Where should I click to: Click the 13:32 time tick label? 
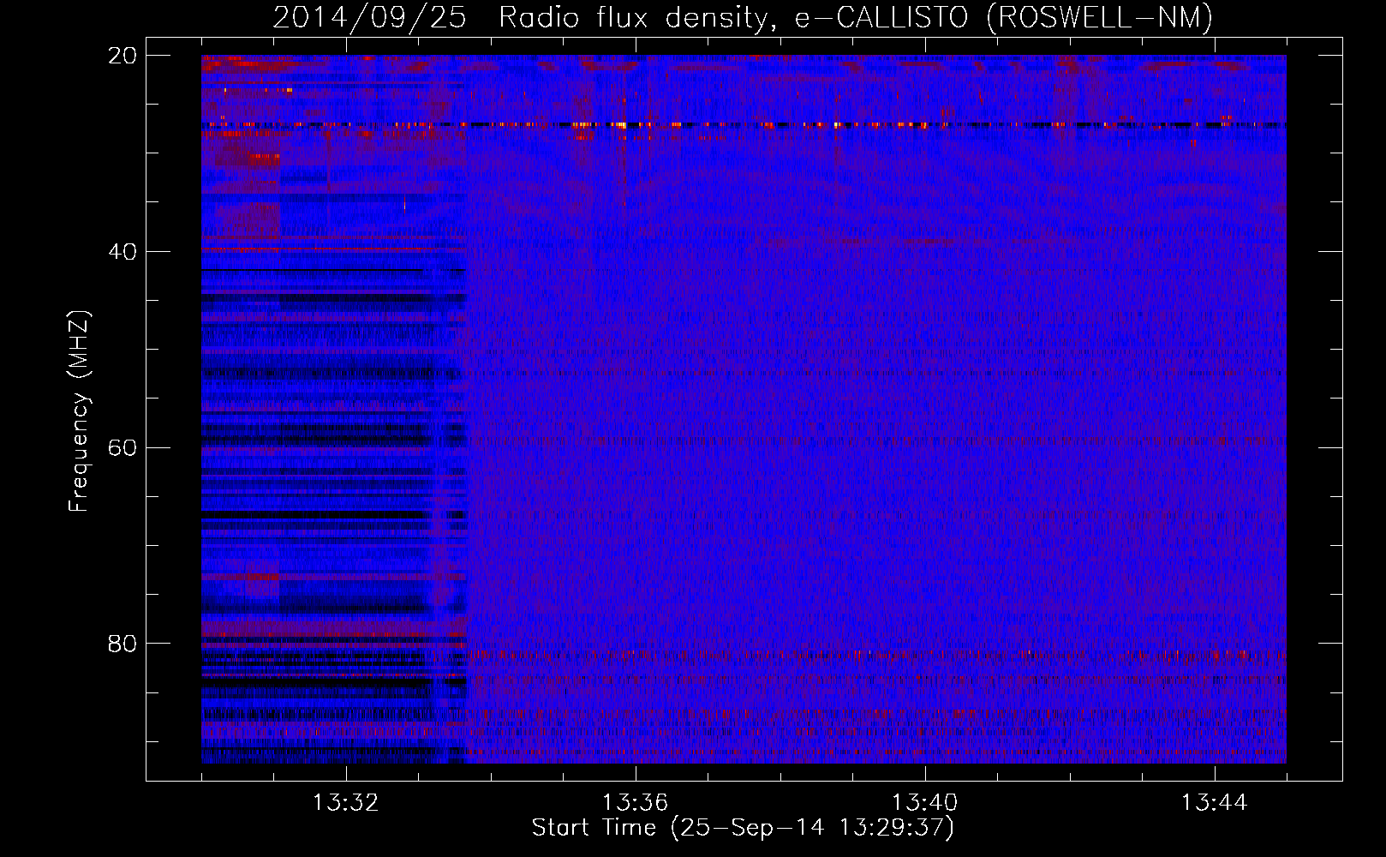[x=345, y=803]
